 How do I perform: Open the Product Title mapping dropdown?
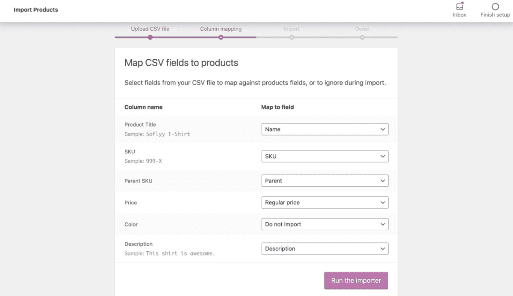324,129
